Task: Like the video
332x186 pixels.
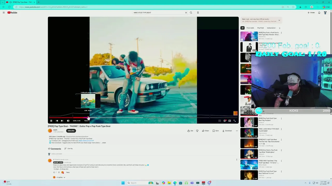Action: point(190,131)
